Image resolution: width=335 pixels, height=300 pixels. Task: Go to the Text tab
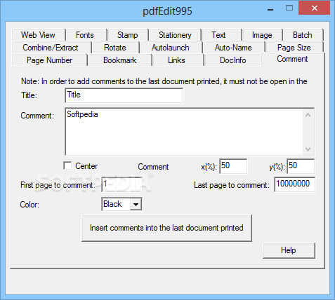(221, 35)
